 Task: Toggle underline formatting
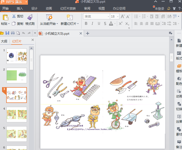[99, 24]
